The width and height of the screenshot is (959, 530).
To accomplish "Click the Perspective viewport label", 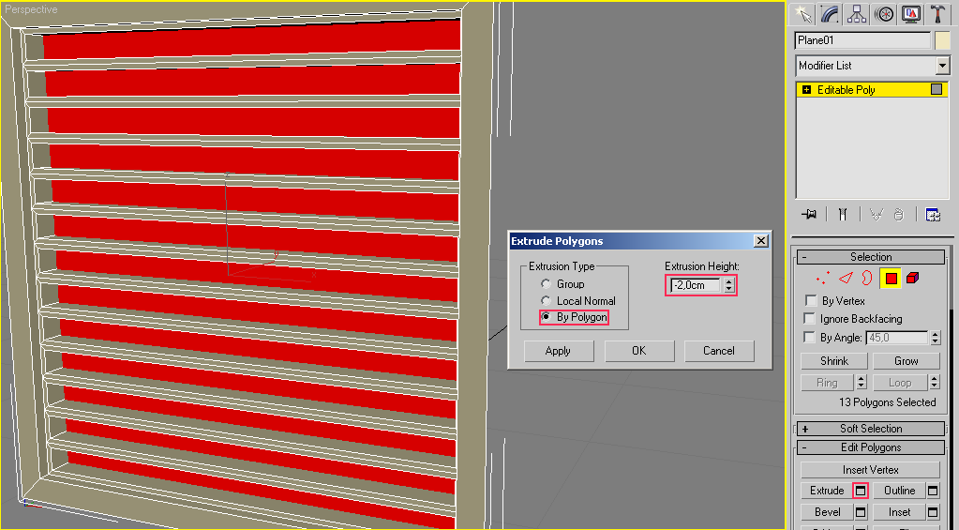I will (x=31, y=9).
